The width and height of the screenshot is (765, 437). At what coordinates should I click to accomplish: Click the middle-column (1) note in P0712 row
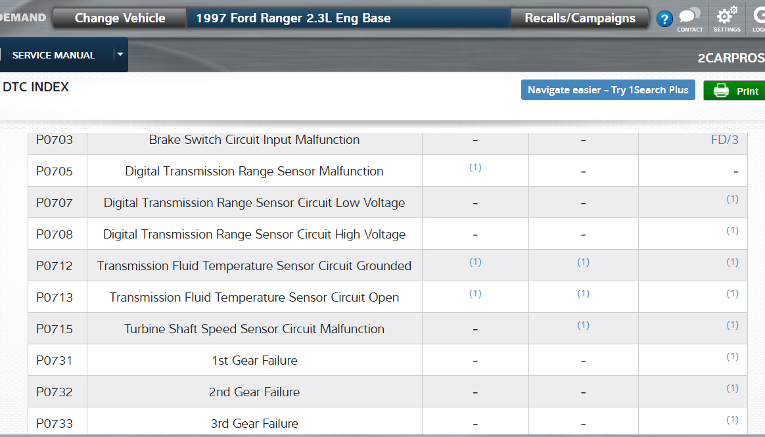(x=583, y=262)
